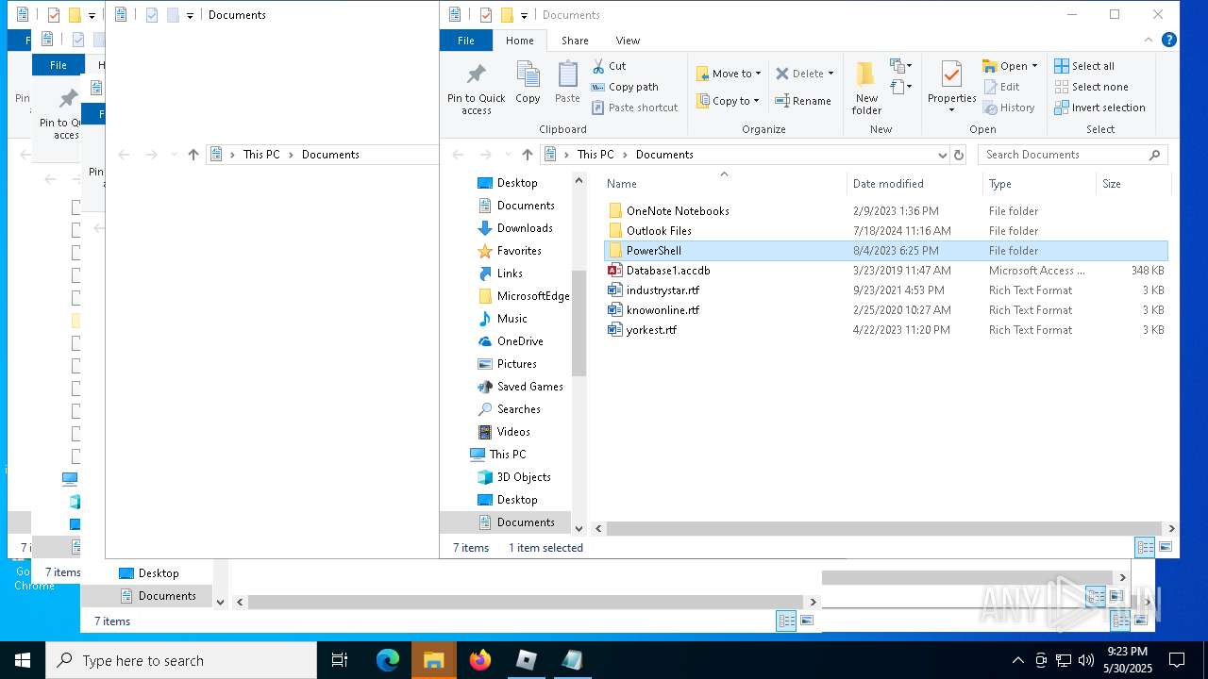The width and height of the screenshot is (1208, 679).
Task: Open Task View on the taskbar
Action: (340, 660)
